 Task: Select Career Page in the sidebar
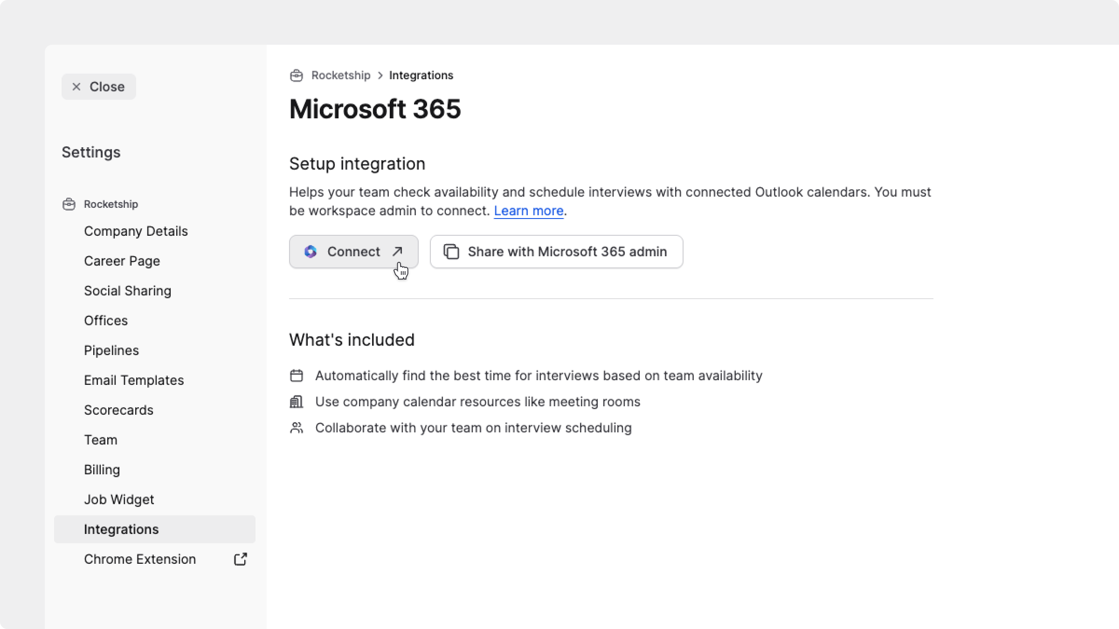(x=122, y=261)
